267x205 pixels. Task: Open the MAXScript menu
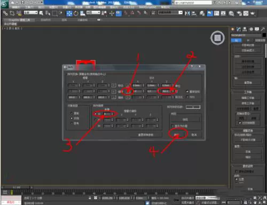(x=147, y=7)
